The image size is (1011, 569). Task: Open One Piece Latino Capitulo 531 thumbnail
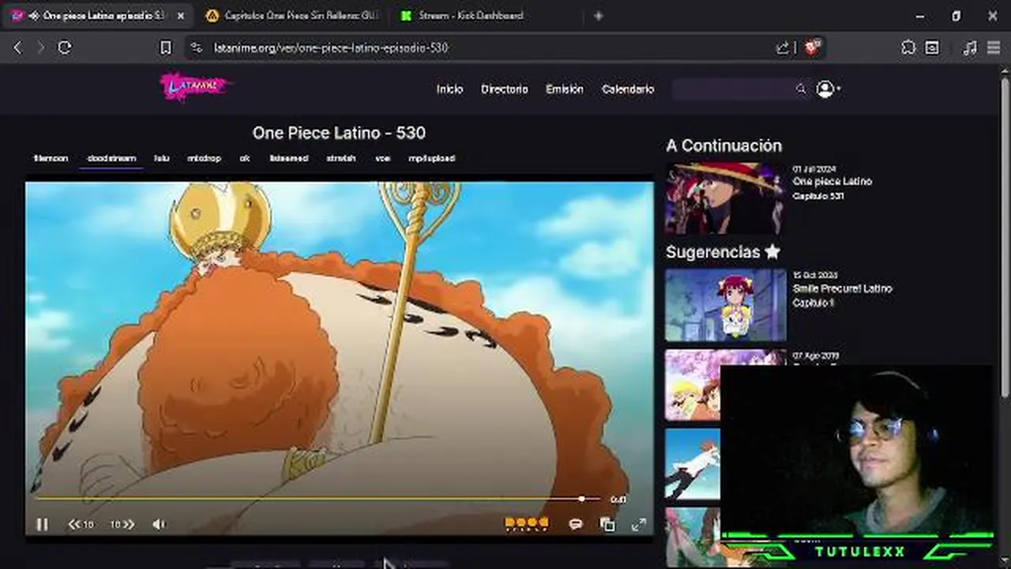pyautogui.click(x=724, y=198)
